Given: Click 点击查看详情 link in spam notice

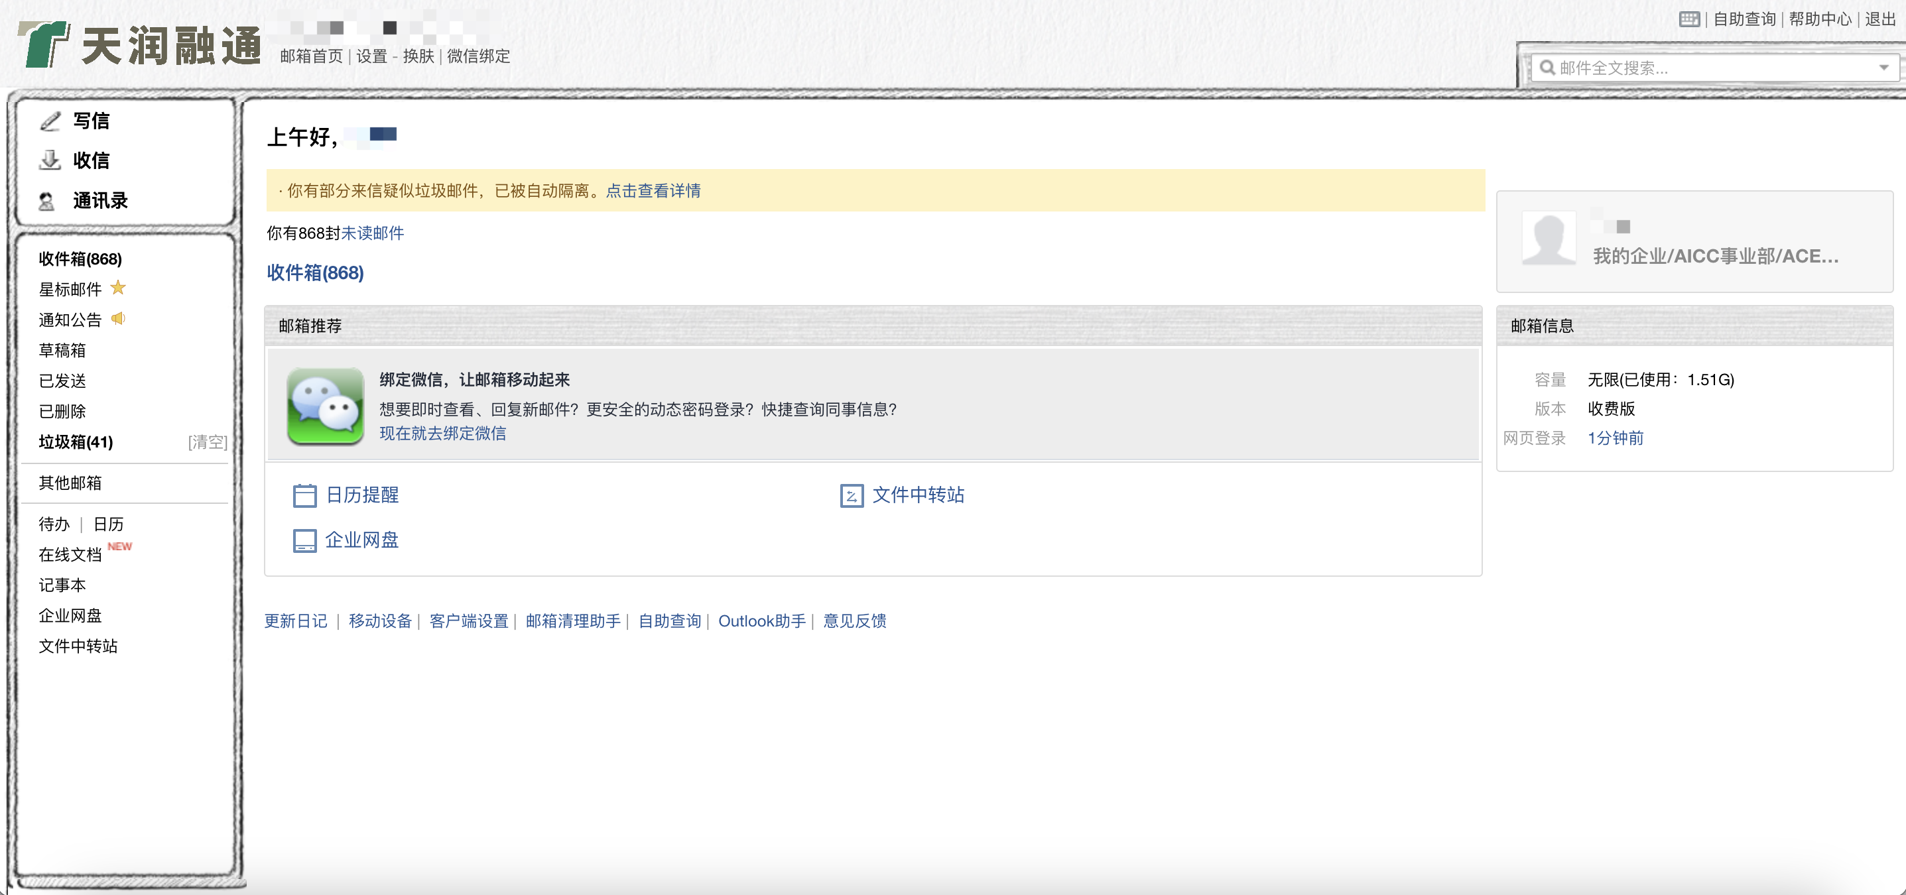Looking at the screenshot, I should point(653,191).
